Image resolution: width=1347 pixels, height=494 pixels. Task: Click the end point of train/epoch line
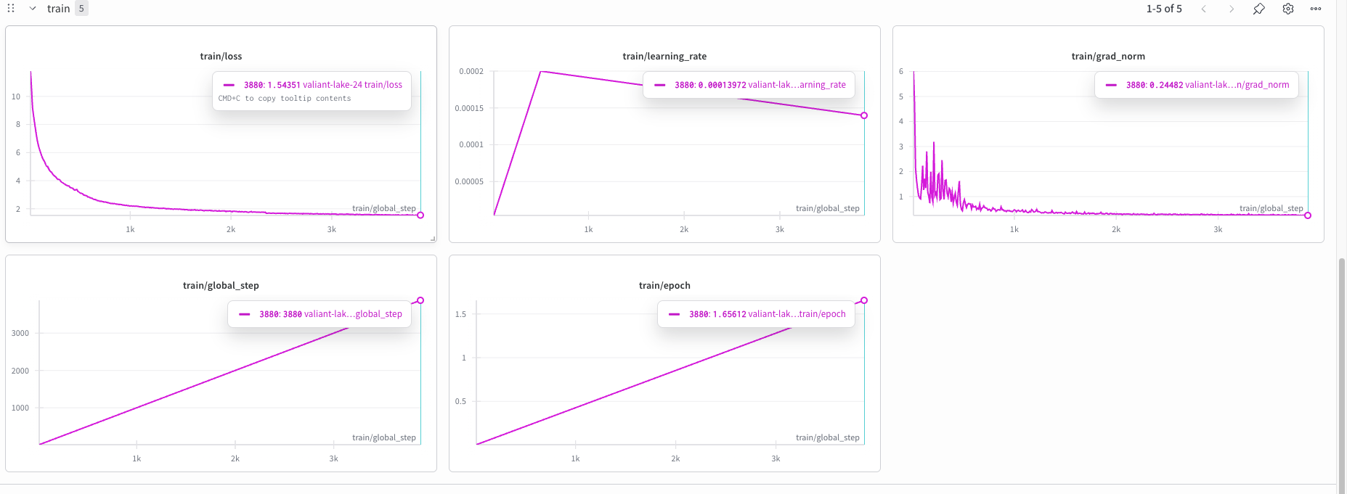pos(864,300)
